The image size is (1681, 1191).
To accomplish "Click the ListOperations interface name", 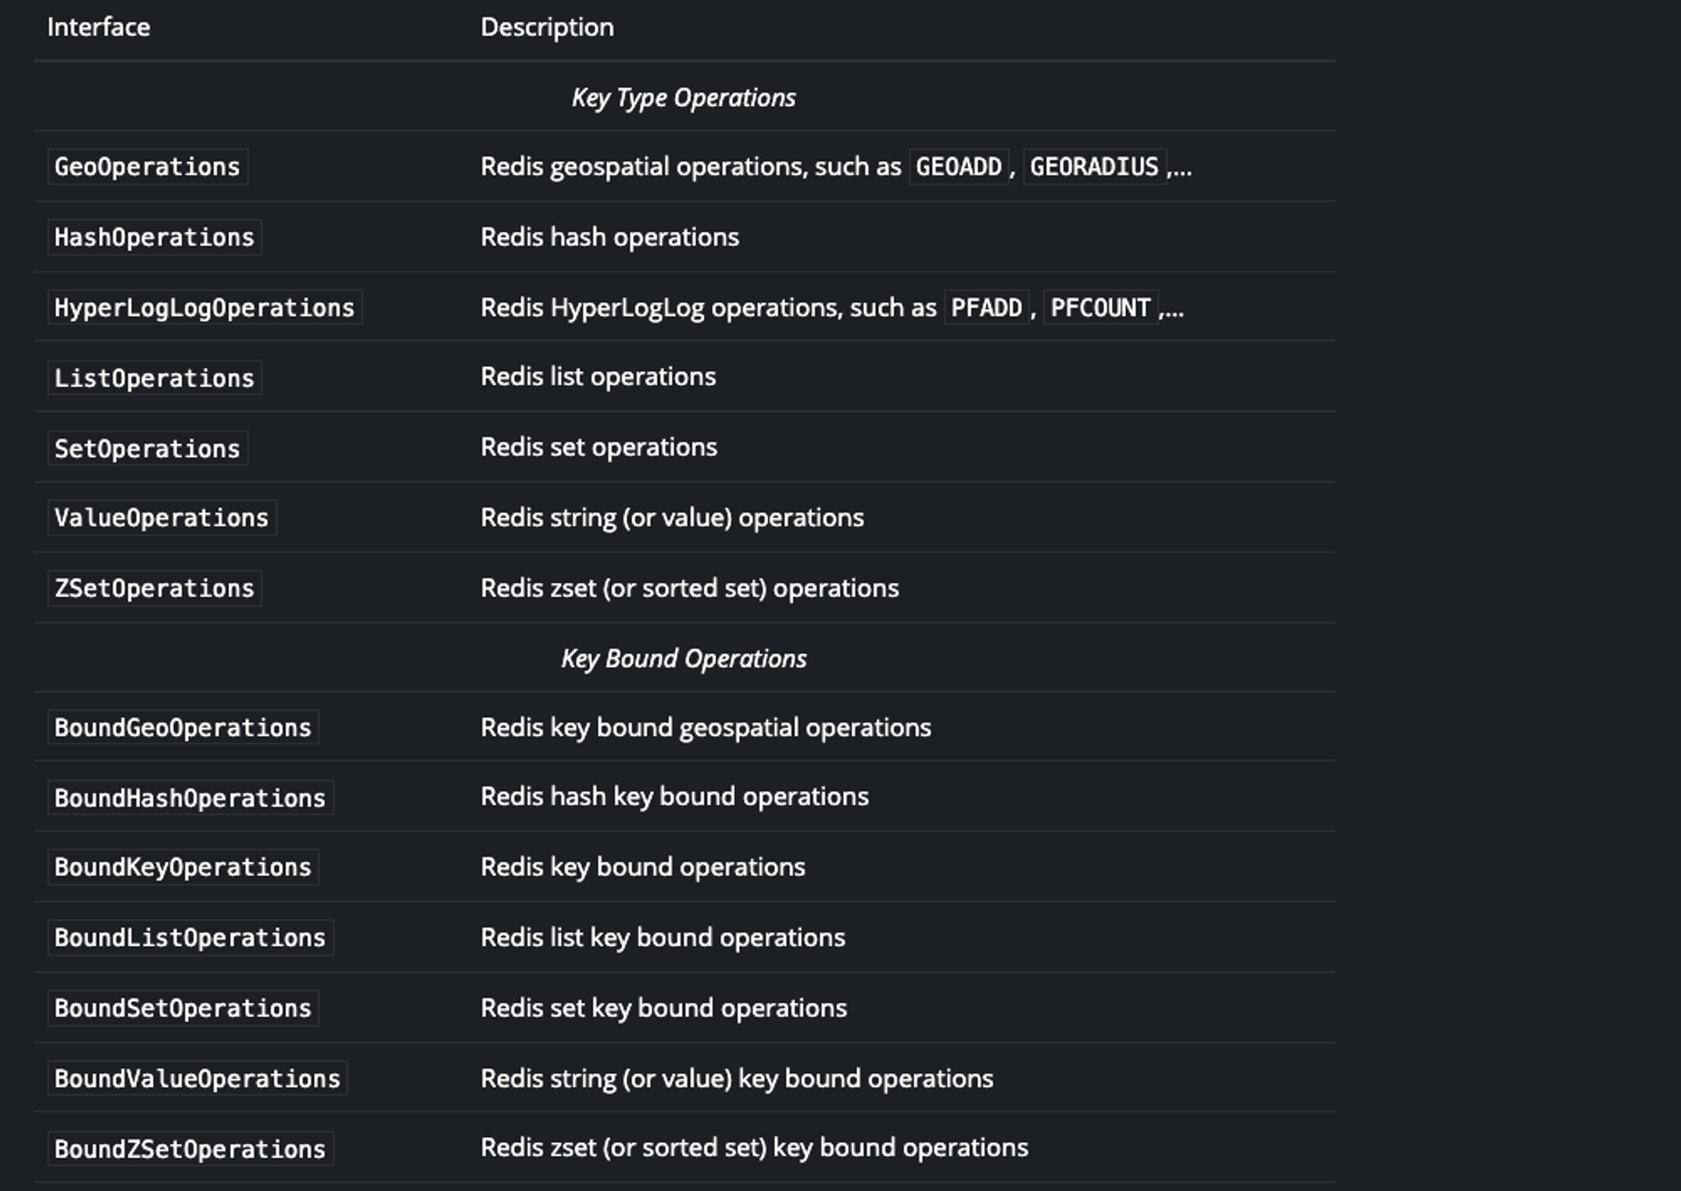I will pyautogui.click(x=154, y=378).
